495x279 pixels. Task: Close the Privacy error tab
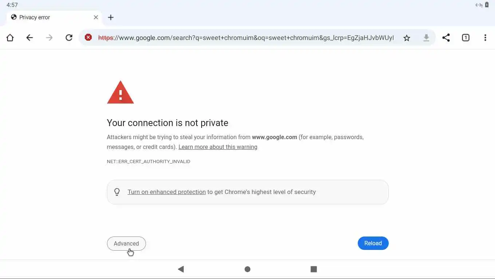click(96, 17)
